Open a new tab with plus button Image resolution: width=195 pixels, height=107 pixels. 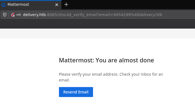point(66,5)
